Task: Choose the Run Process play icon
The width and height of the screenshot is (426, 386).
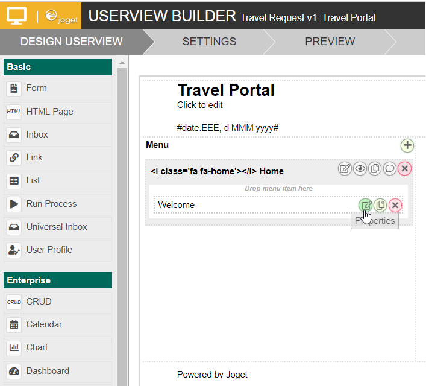Action: tap(14, 204)
